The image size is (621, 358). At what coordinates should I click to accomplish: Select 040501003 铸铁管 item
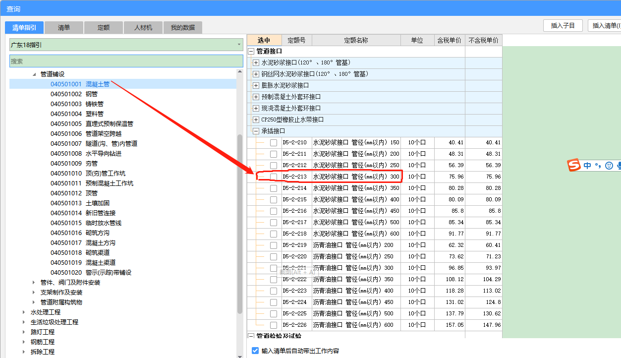click(77, 104)
